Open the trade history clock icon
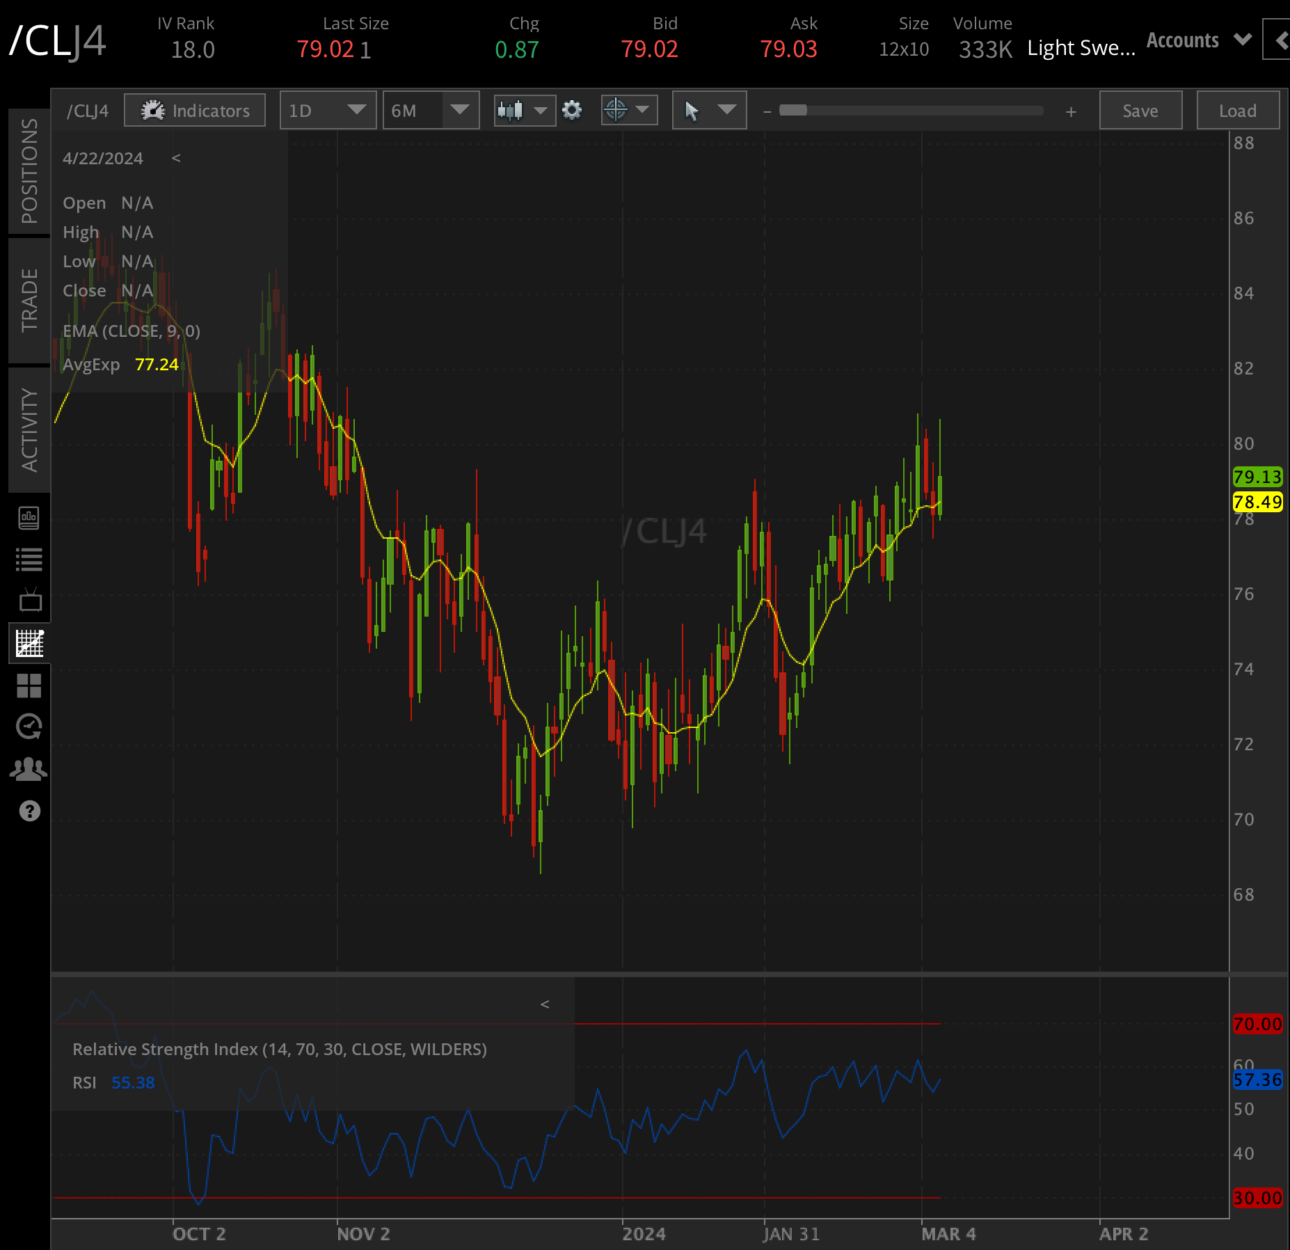Viewport: 1290px width, 1250px height. [29, 727]
